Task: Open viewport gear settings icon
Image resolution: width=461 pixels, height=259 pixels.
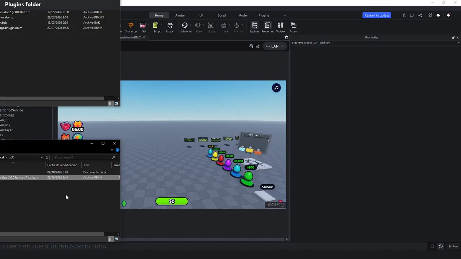Action: 286,37
